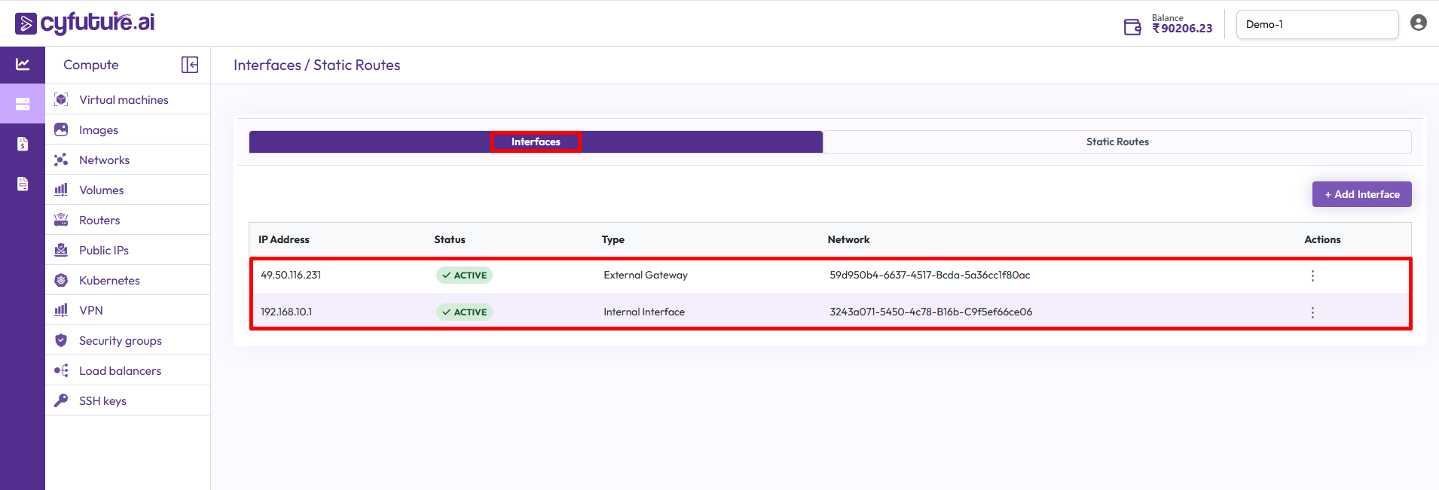This screenshot has height=490, width=1439.
Task: Click the Add Interface button
Action: (1361, 194)
